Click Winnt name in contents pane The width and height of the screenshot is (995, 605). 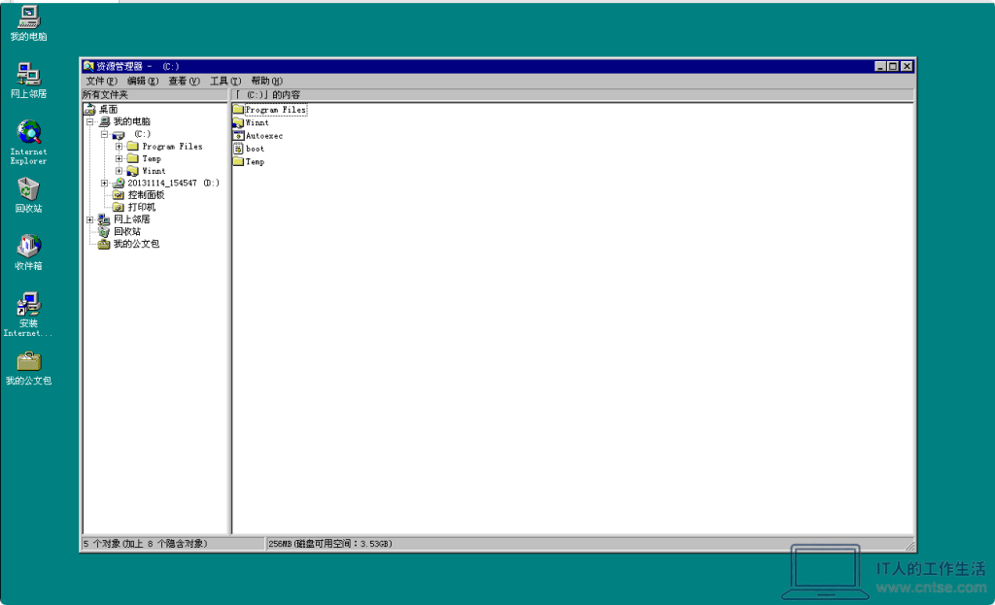(x=257, y=122)
